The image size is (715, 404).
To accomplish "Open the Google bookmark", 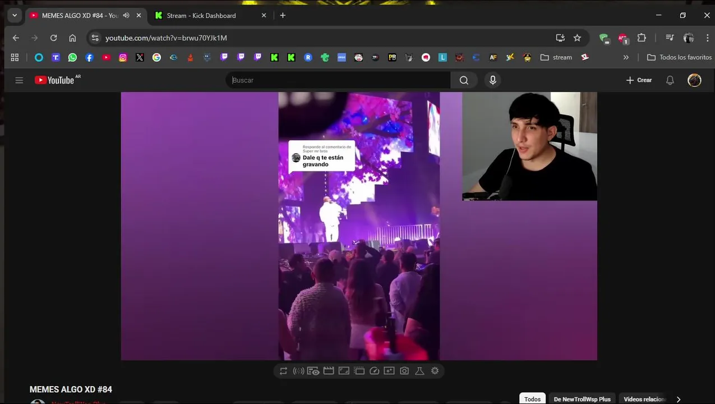I will 156,57.
